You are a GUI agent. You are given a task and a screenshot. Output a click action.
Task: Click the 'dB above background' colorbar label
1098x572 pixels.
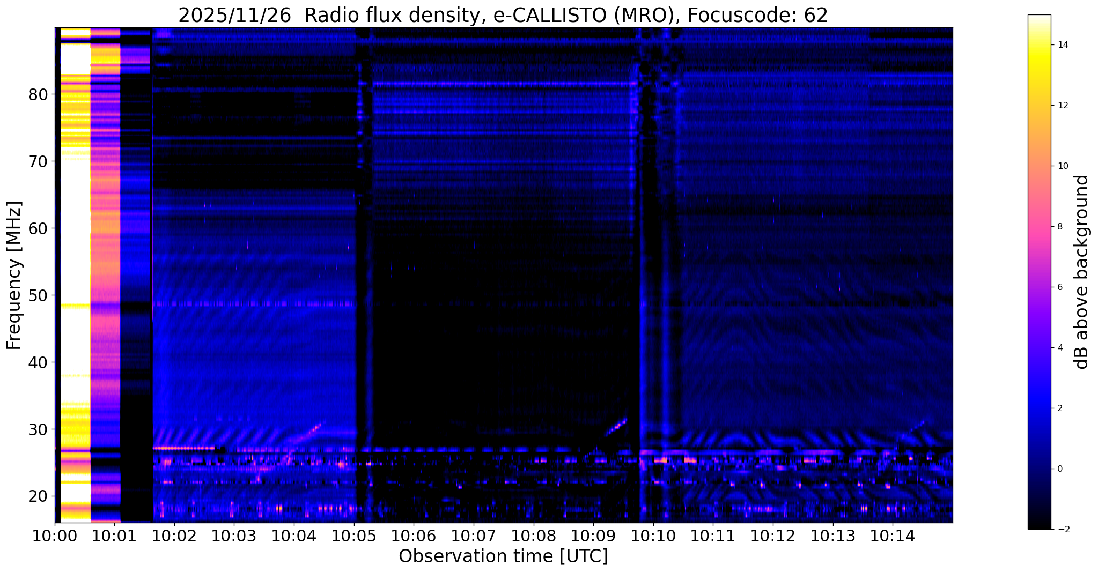(x=1082, y=272)
